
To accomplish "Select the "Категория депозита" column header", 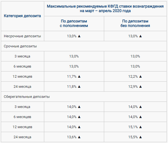I will click(22, 16).
